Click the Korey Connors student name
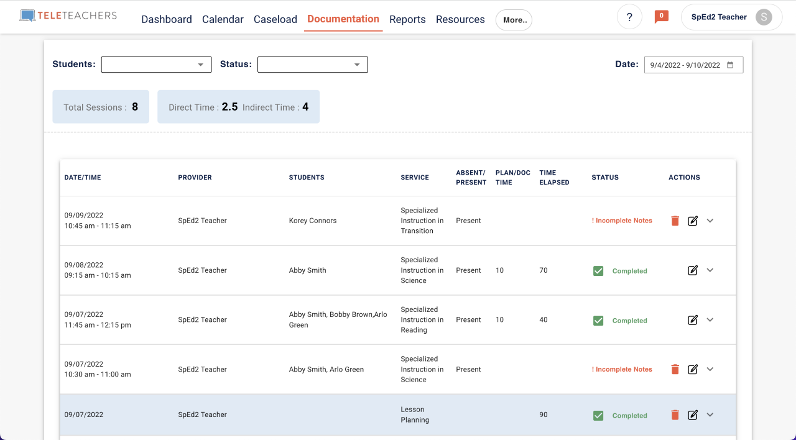This screenshot has width=796, height=440. tap(313, 221)
